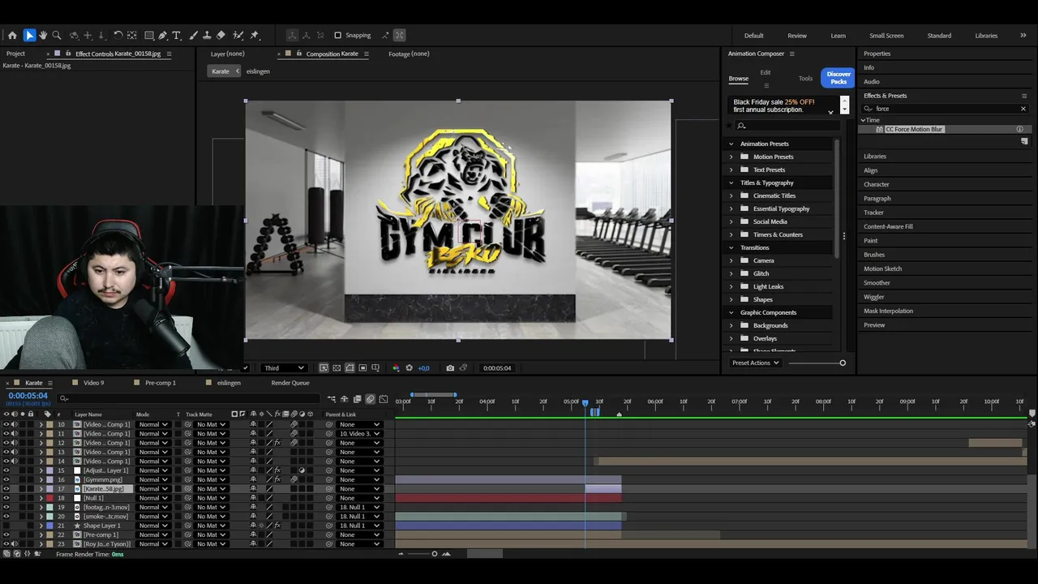Hide the Pre-comp 1 layer

(x=6, y=535)
